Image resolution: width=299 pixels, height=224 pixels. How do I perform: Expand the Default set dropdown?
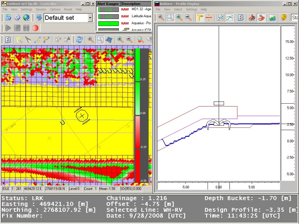coord(90,18)
